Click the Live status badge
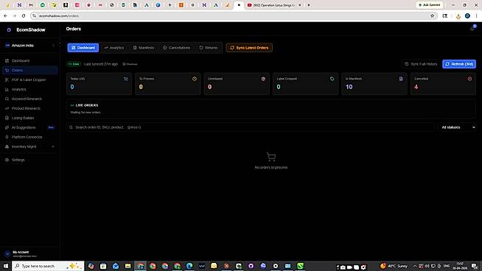 point(74,64)
